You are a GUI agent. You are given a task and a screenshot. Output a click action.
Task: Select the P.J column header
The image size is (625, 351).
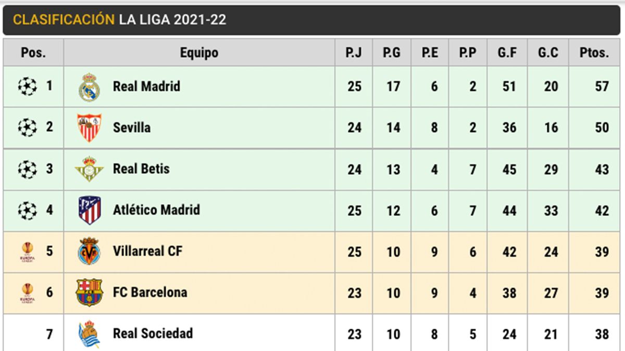coord(354,53)
